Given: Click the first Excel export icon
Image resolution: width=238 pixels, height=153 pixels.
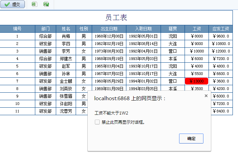Looking at the screenshot, I should [35, 4].
